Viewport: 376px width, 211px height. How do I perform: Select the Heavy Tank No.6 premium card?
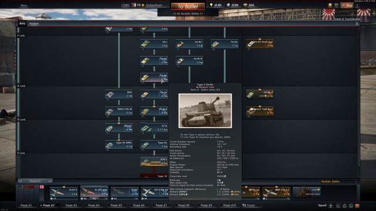pyautogui.click(x=260, y=111)
